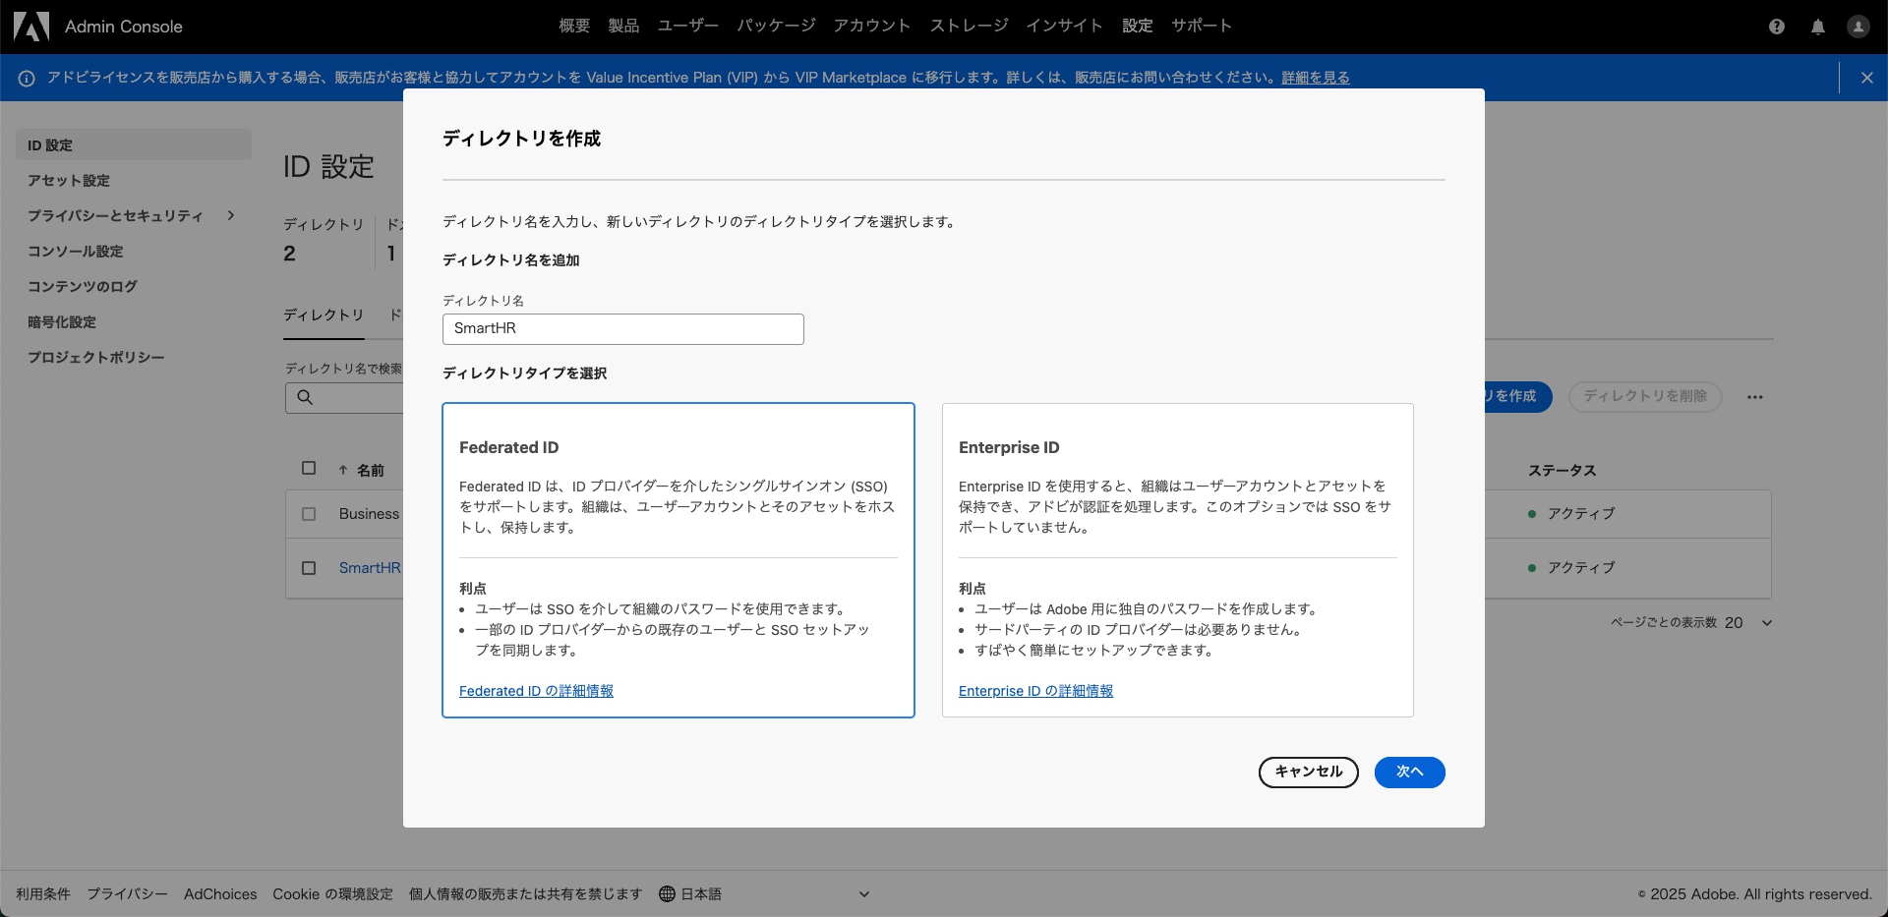This screenshot has width=1888, height=917.
Task: Click the partially hidden ディレクトリを作成 button
Action: click(1517, 396)
